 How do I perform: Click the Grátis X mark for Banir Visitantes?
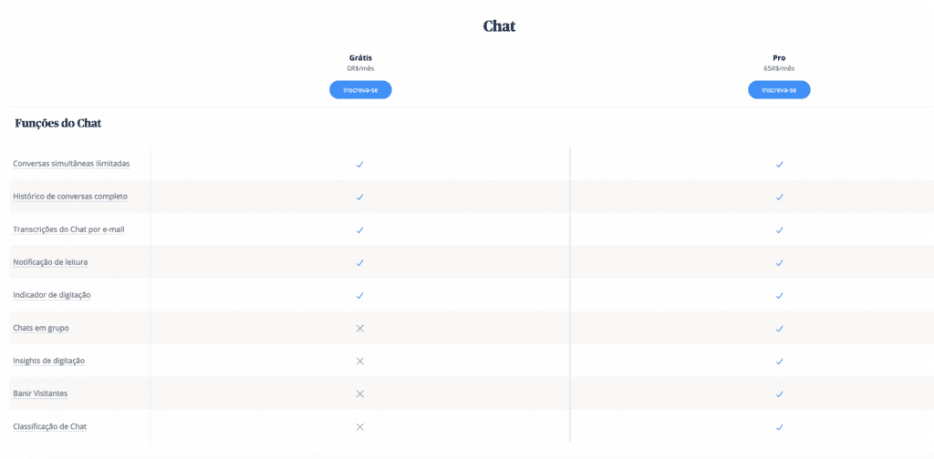point(359,393)
